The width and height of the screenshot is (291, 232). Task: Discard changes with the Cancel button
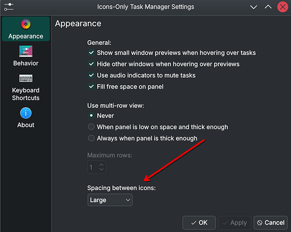tap(271, 223)
